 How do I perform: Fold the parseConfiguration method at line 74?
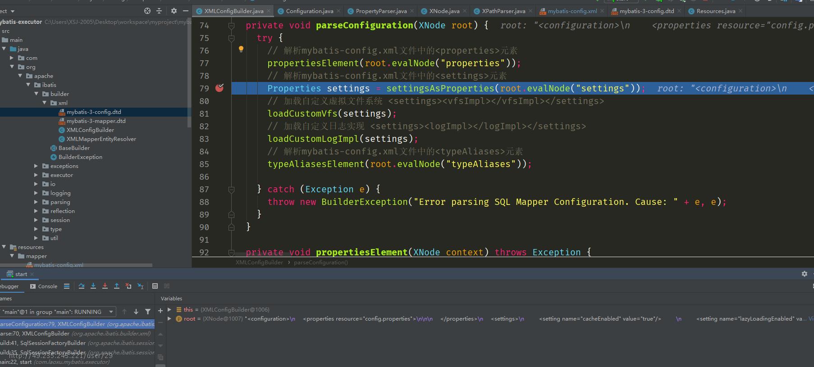tap(231, 26)
